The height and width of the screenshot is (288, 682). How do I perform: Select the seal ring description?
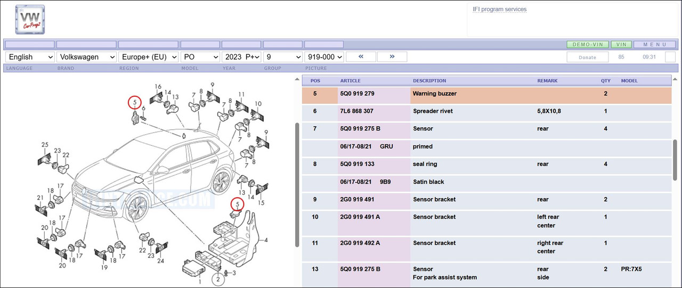[425, 164]
